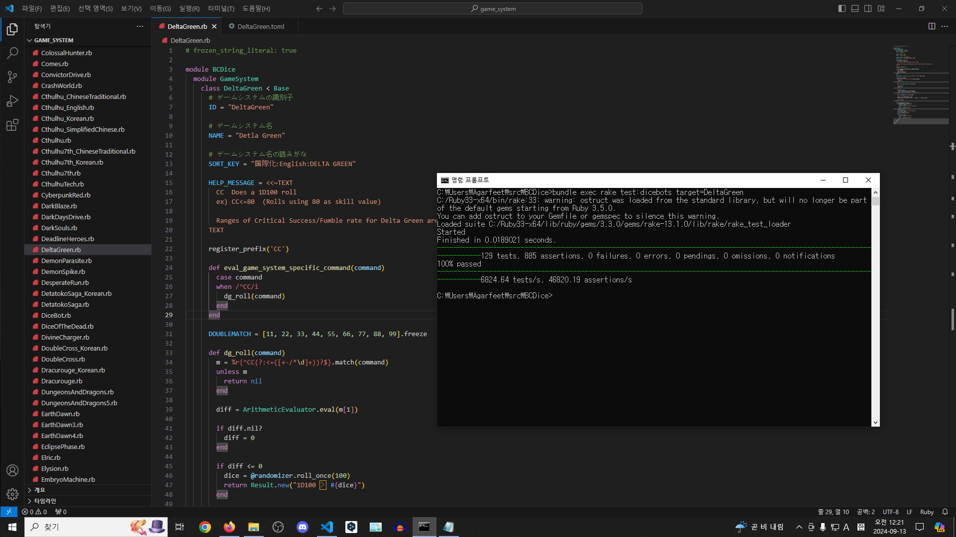Open Explorer panel's more actions ellipsis
This screenshot has height=537, width=956.
pyautogui.click(x=140, y=26)
